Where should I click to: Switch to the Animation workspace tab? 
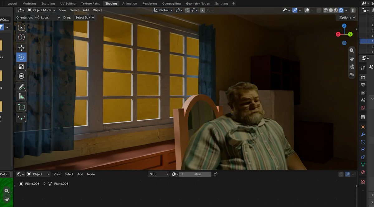[130, 3]
